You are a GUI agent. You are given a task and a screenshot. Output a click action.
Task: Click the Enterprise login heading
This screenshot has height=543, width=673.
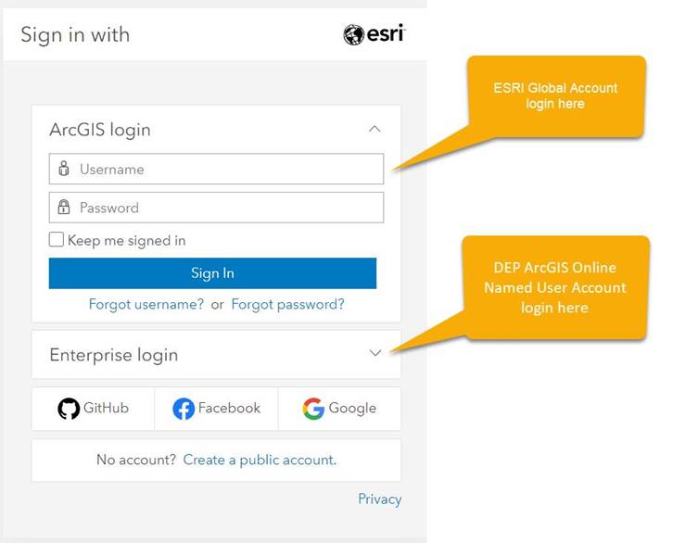click(x=114, y=355)
